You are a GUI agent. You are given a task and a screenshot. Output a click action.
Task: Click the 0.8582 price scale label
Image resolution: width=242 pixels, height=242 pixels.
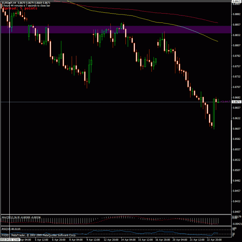[237, 139]
